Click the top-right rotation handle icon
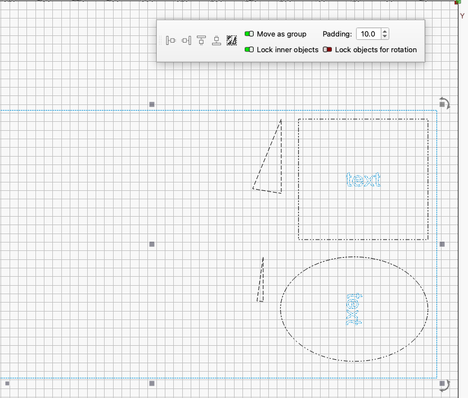468x398 pixels. pyautogui.click(x=444, y=103)
